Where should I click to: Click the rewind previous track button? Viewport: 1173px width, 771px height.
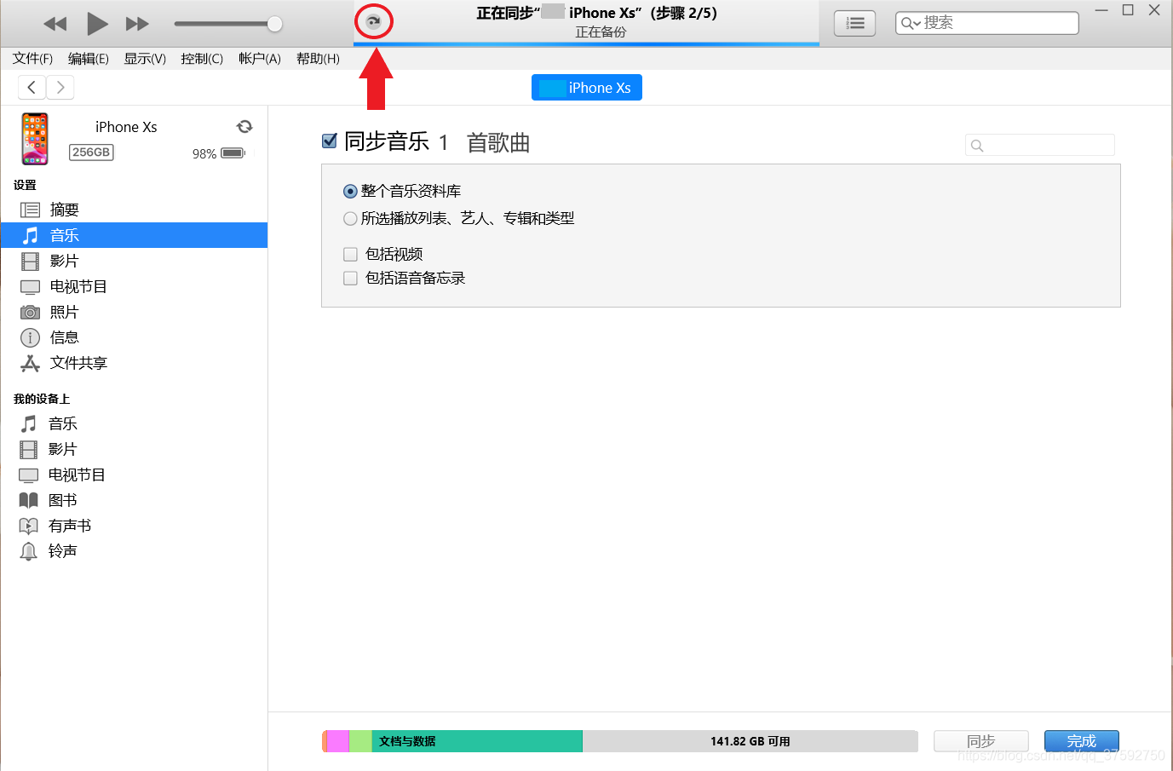click(x=55, y=24)
